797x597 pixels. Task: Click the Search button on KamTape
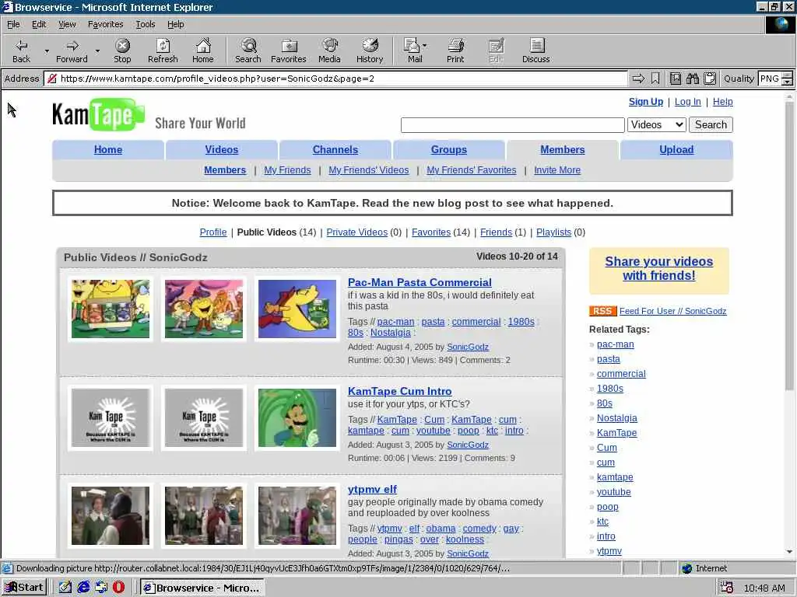[x=711, y=125]
